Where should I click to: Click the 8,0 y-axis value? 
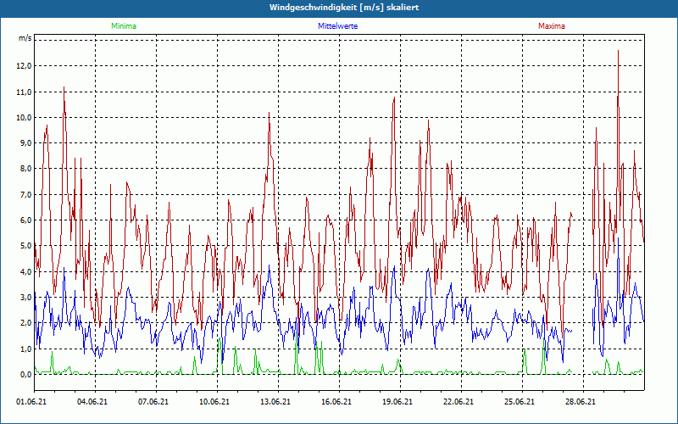(26, 169)
